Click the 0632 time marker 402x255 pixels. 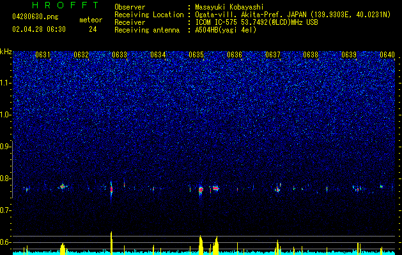tap(81, 54)
